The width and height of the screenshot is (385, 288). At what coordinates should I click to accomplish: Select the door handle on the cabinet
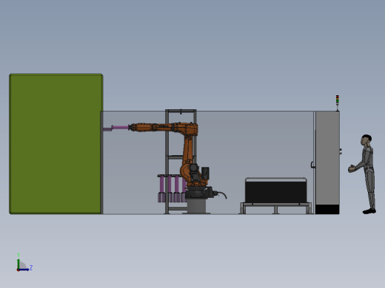[x=312, y=165]
